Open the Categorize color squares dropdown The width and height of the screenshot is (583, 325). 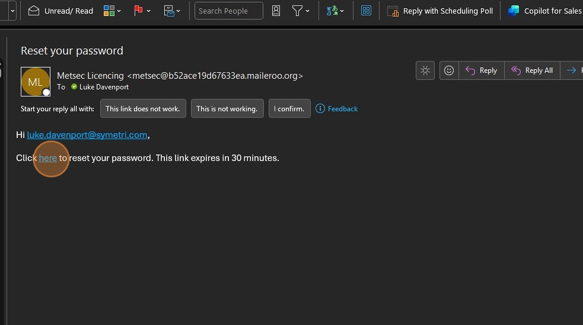(112, 11)
